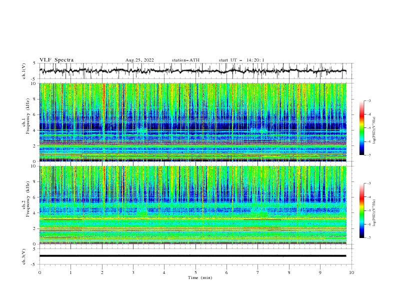Click the time axis tick label "0"
This screenshot has height=306, width=396.
(39, 272)
